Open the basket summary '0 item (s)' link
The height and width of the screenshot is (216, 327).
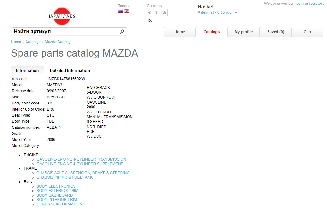tap(215, 13)
